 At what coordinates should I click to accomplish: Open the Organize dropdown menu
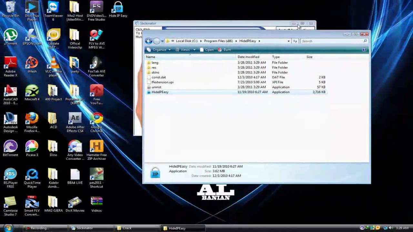[158, 50]
